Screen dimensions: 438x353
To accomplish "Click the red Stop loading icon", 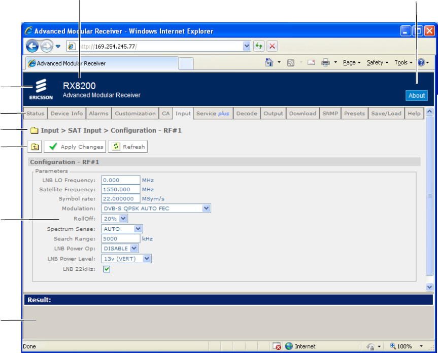I will [x=272, y=46].
